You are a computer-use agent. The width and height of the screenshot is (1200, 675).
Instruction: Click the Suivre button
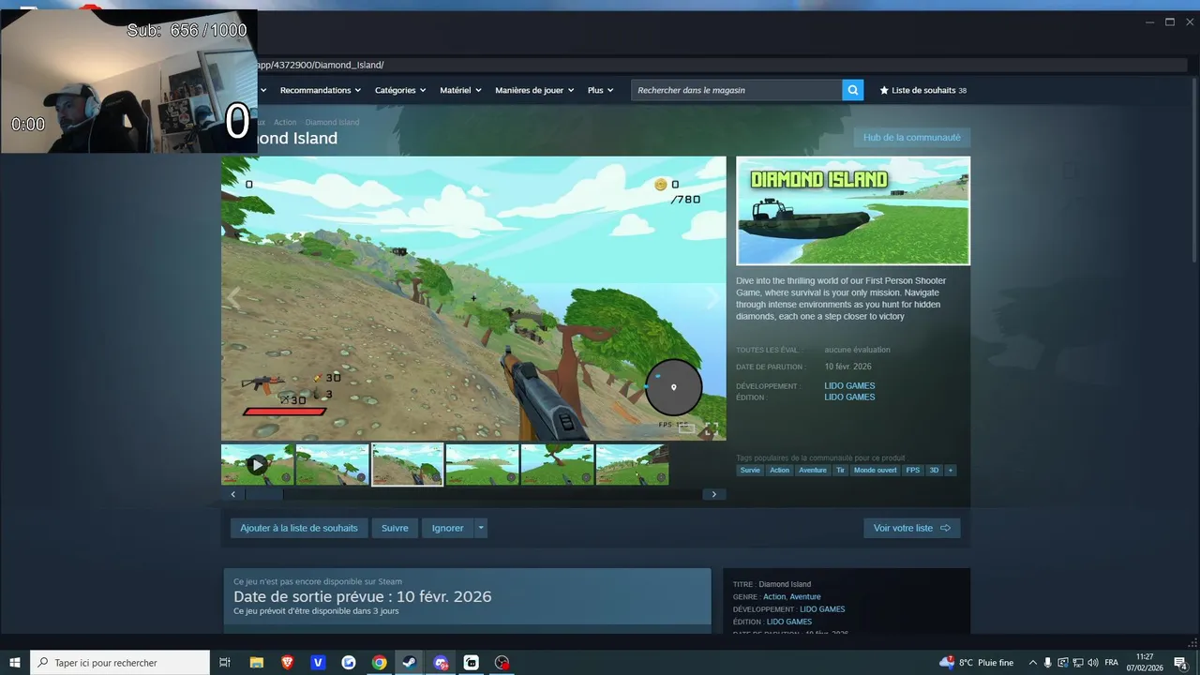[x=395, y=528]
